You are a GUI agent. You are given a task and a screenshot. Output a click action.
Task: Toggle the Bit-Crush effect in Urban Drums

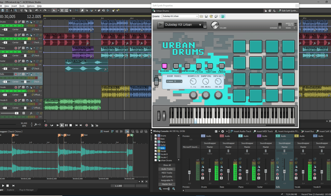coord(222,66)
